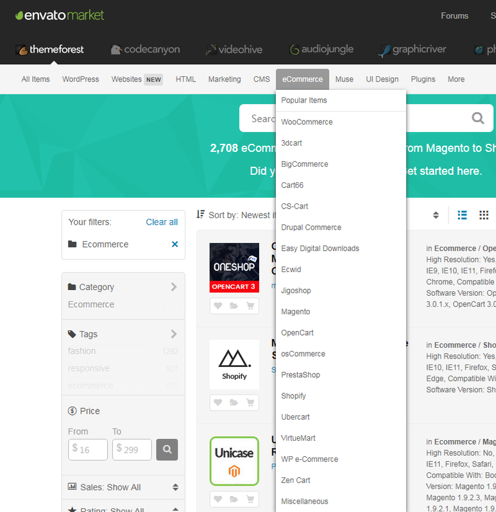Submit the price range filter
Screen dimensions: 496x512
pyautogui.click(x=167, y=450)
